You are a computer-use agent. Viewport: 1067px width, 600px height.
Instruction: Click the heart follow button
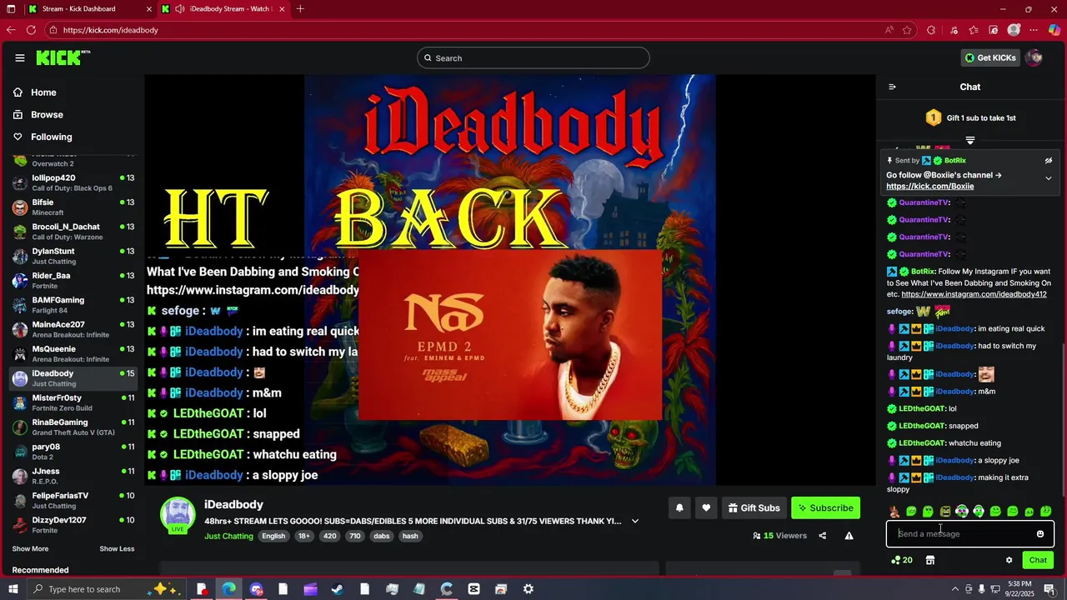coord(706,507)
